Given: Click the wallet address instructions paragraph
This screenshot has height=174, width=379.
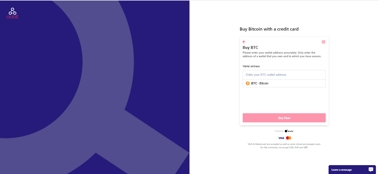Looking at the screenshot, I should pyautogui.click(x=282, y=54).
